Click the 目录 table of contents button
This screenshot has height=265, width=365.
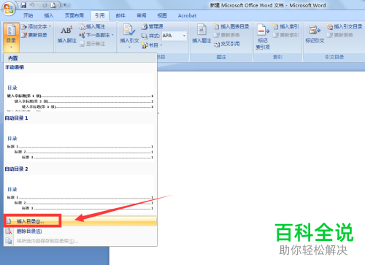(11, 37)
